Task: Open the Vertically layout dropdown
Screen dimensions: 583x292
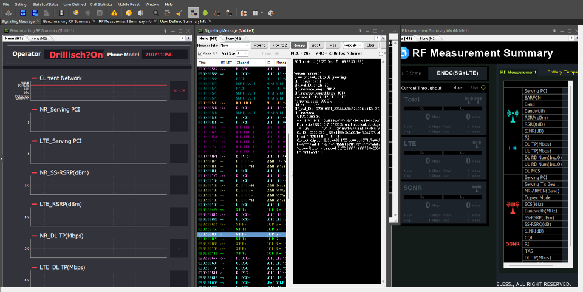Action: (x=352, y=45)
